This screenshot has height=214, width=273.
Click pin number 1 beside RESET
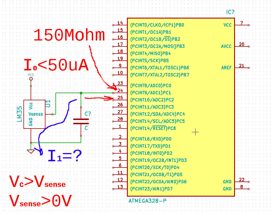click(120, 126)
